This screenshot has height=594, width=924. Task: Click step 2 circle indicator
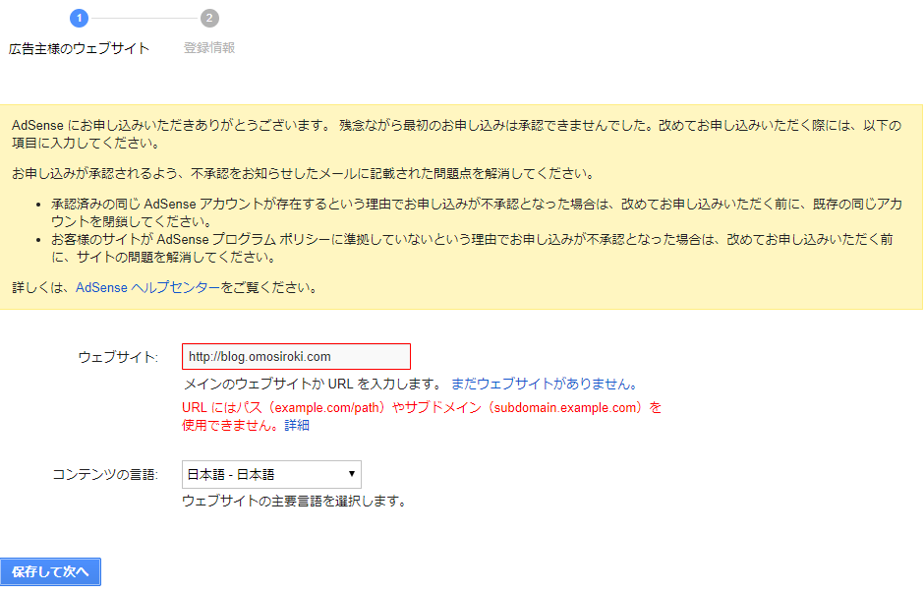(209, 19)
